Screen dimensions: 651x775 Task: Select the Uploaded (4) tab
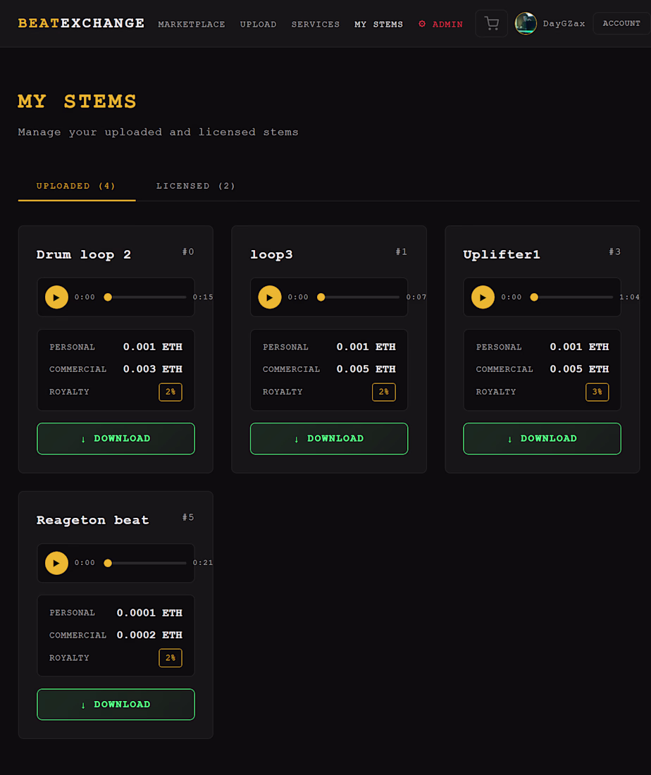click(76, 186)
